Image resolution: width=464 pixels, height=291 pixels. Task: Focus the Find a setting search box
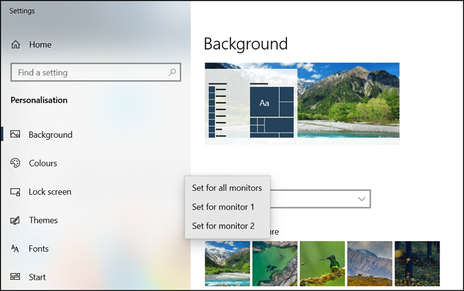click(95, 72)
